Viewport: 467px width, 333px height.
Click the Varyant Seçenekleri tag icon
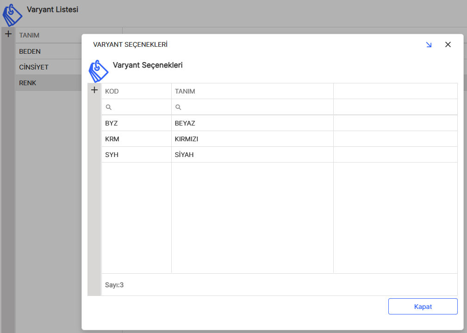coord(98,71)
